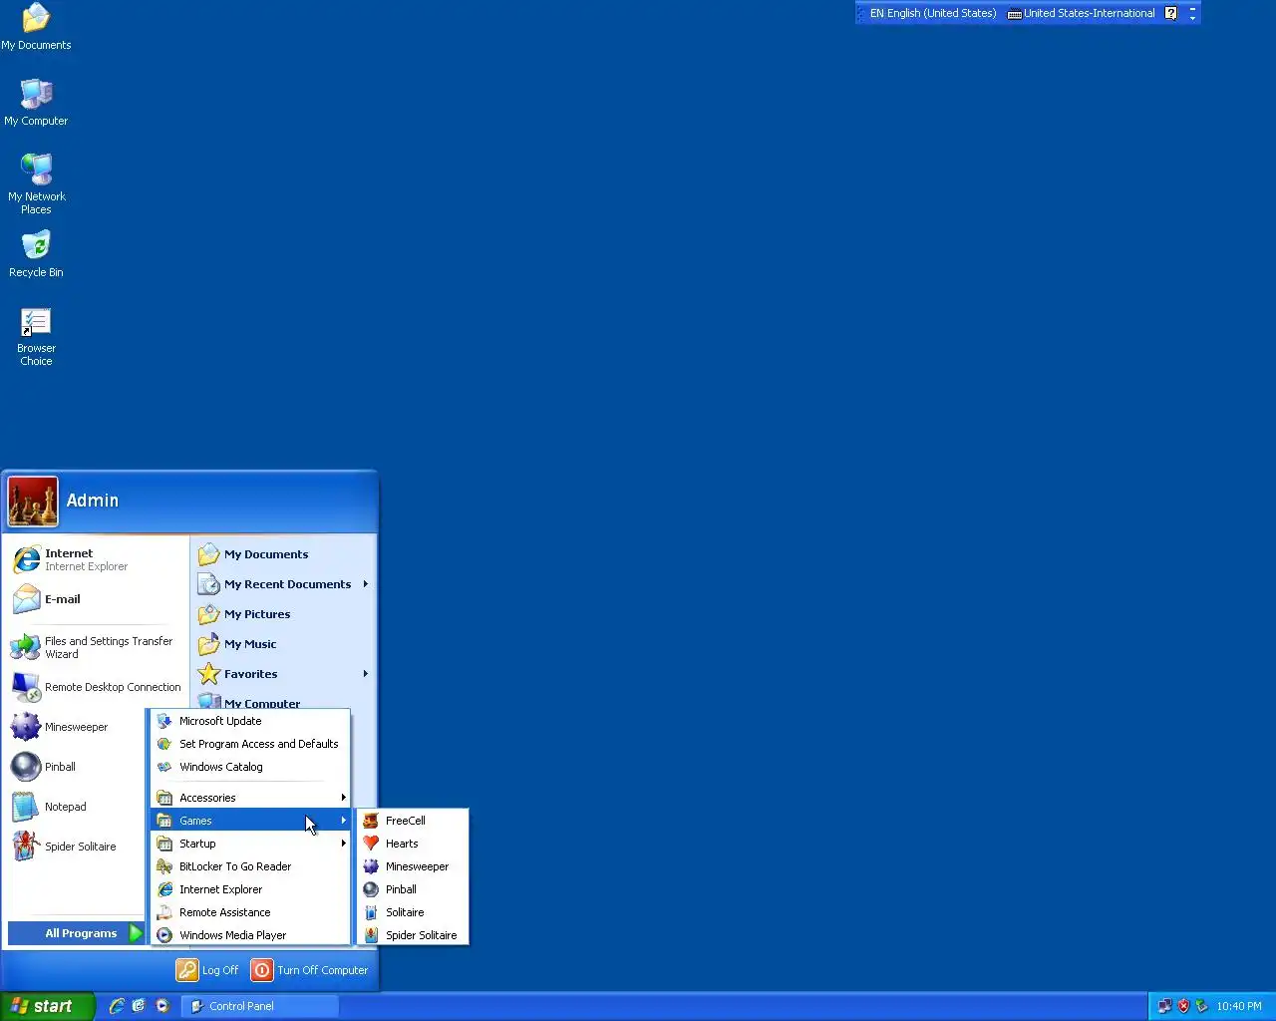1276x1021 pixels.
Task: Launch BitLocker To Go Reader
Action: point(250,866)
